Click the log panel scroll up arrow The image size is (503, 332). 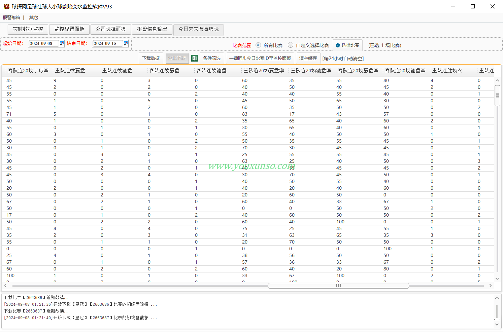497,298
